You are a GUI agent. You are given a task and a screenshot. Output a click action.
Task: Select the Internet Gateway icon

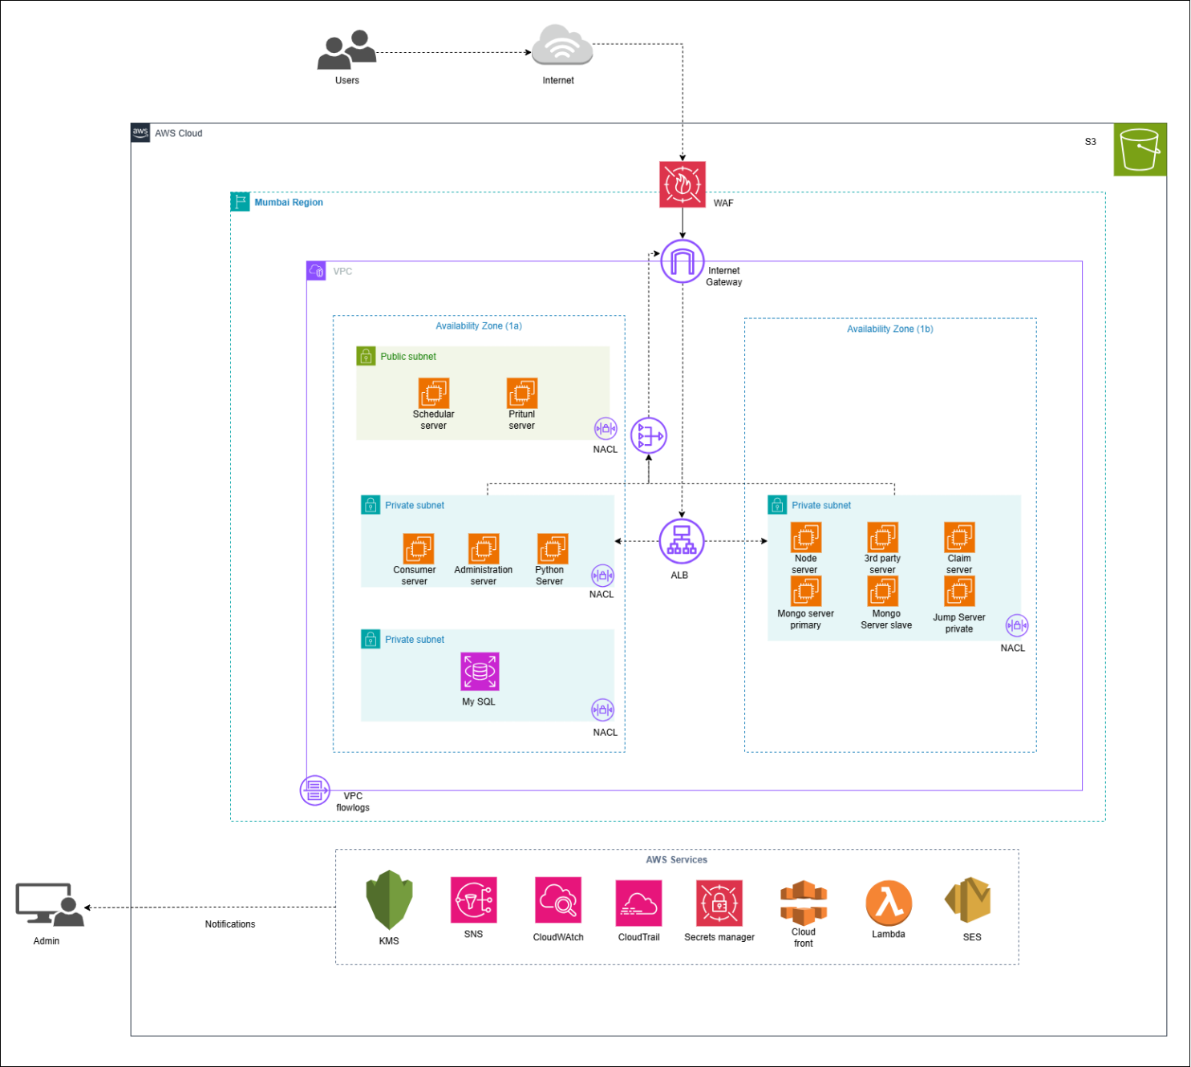click(x=682, y=261)
